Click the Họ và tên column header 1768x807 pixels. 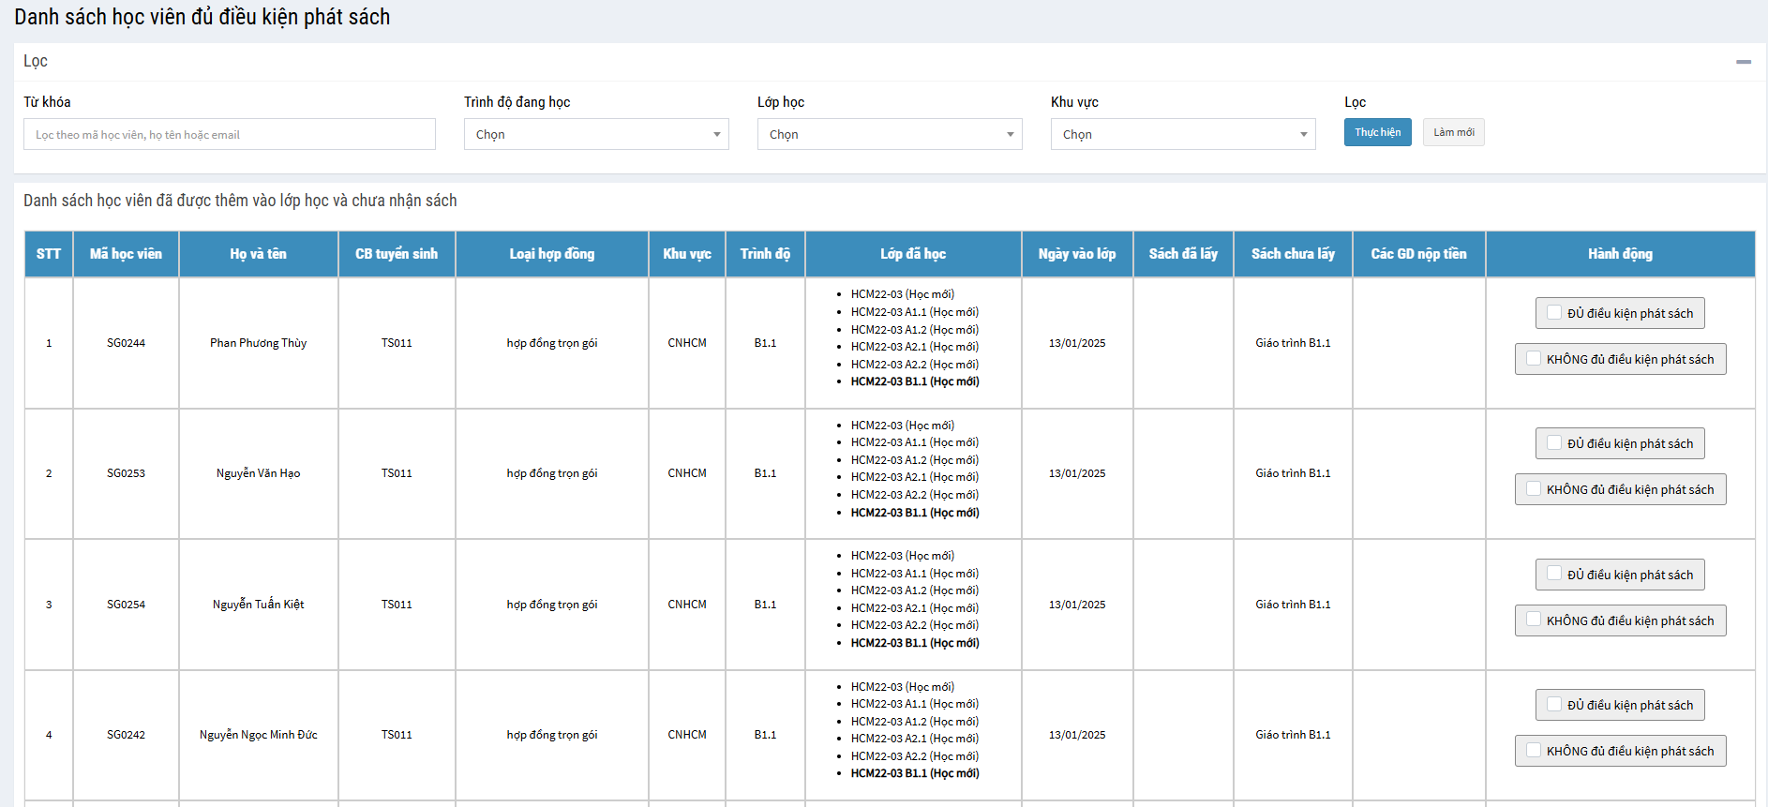(258, 254)
